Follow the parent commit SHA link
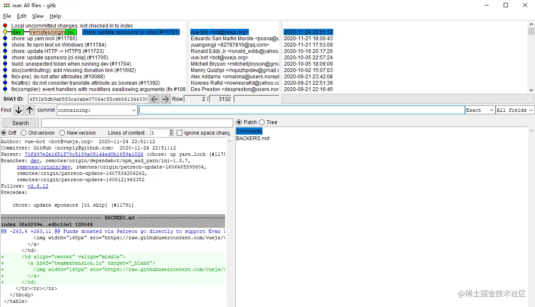 pyautogui.click(x=84, y=155)
